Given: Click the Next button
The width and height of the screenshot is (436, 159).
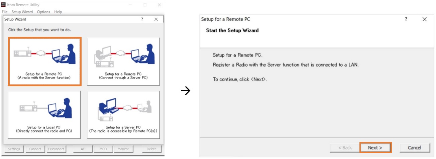Looking at the screenshot, I should coord(375,148).
